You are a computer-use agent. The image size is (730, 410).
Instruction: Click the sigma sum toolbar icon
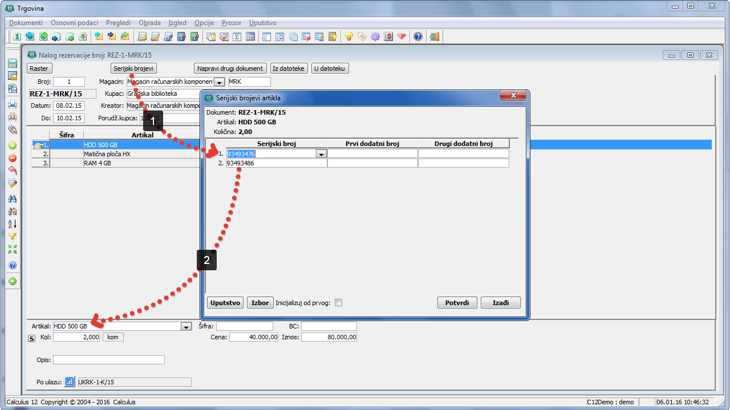tap(237, 37)
